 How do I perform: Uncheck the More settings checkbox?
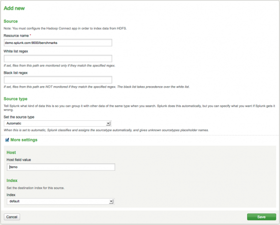tap(7, 140)
